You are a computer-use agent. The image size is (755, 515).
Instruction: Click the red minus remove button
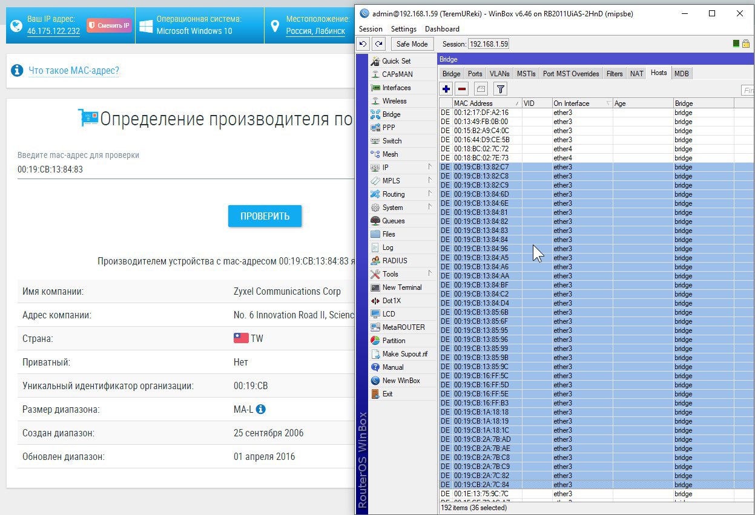click(462, 89)
